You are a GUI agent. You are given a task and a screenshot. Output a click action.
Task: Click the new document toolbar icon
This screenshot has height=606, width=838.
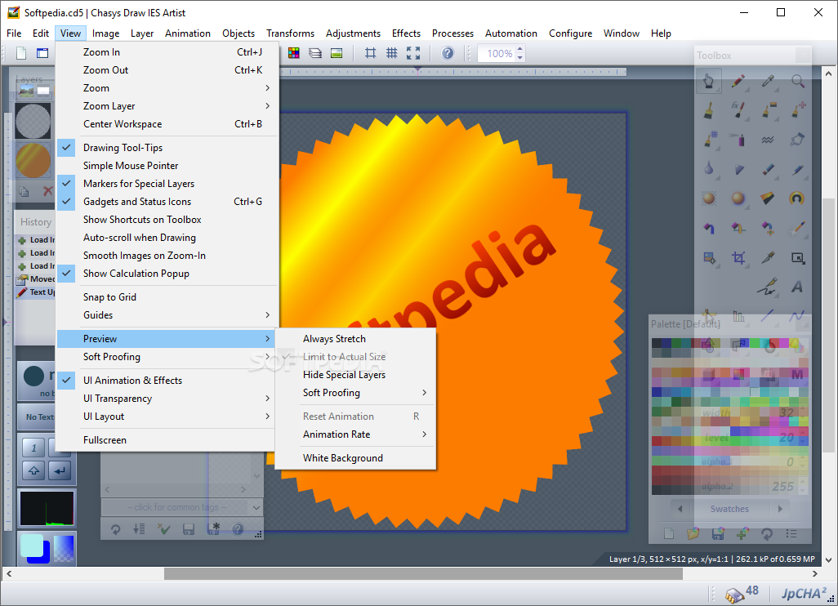click(21, 53)
